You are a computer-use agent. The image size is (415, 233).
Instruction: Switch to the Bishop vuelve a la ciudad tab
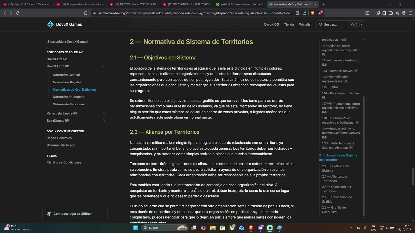80,4
